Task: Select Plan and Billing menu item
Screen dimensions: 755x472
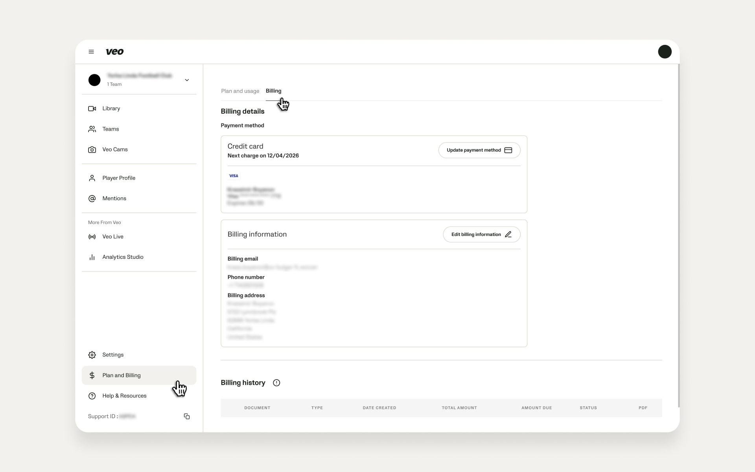Action: pyautogui.click(x=121, y=375)
